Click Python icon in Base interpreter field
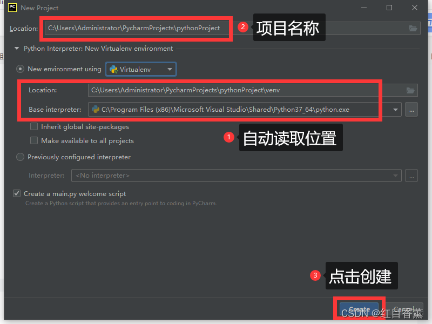Screen dimensions: 432x324 tap(96, 110)
